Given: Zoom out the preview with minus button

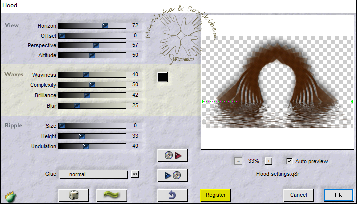Looking at the screenshot, I should [238, 161].
